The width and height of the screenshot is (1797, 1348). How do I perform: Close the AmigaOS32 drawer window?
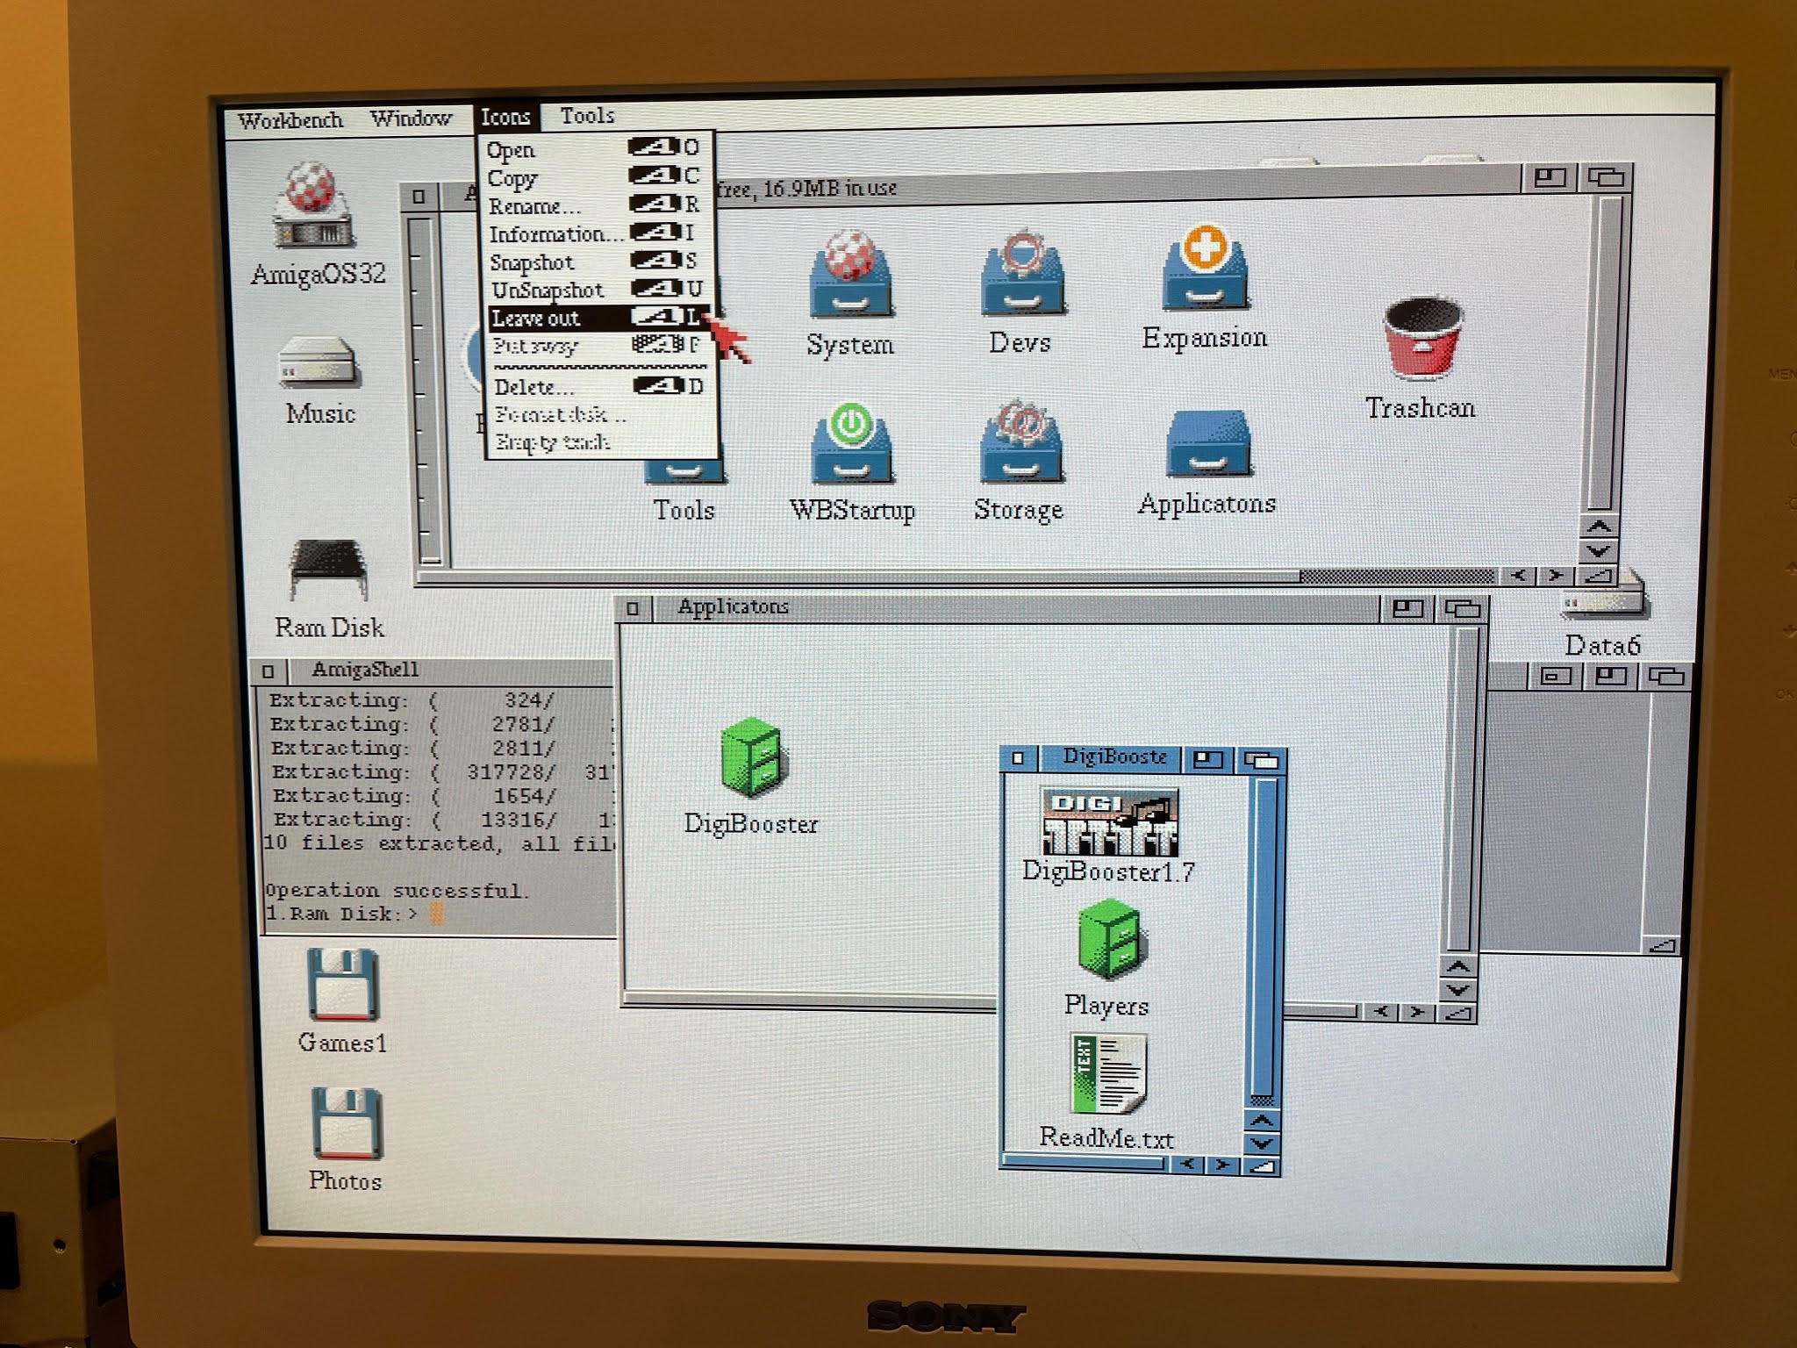(419, 197)
